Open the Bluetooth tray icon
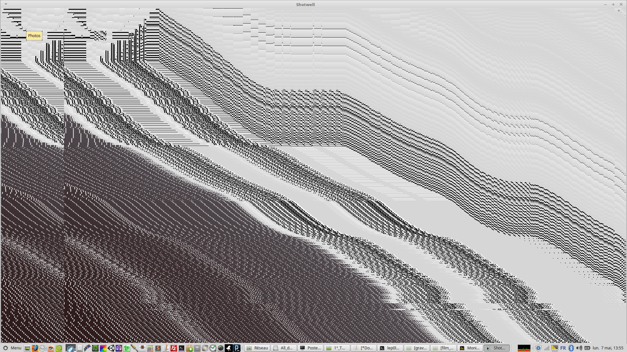 coord(571,348)
